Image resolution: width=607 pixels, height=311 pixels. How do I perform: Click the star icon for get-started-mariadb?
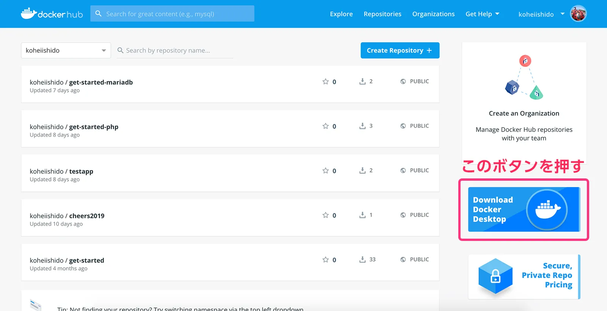click(x=326, y=81)
